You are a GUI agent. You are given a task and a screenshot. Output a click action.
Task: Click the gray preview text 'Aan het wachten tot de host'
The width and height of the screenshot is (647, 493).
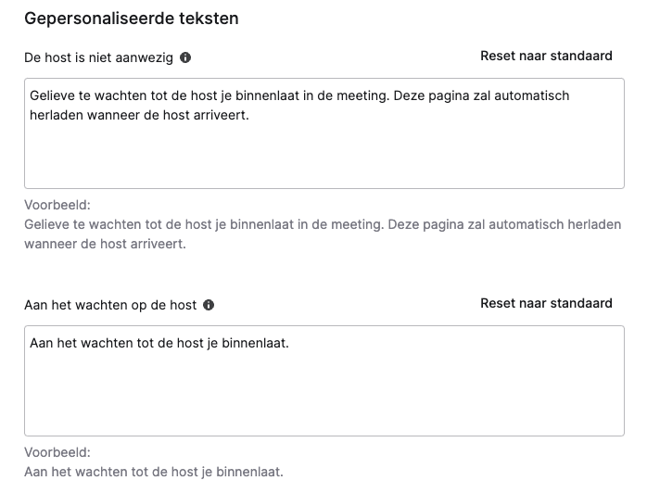click(x=154, y=472)
